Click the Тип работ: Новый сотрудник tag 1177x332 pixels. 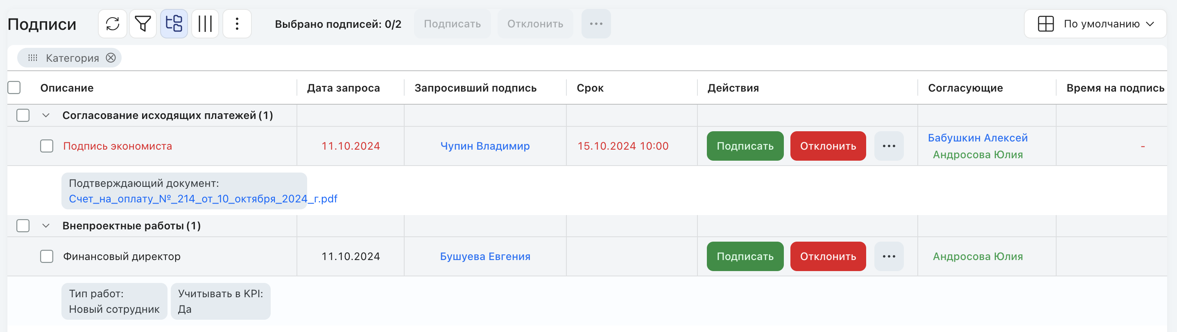[114, 301]
